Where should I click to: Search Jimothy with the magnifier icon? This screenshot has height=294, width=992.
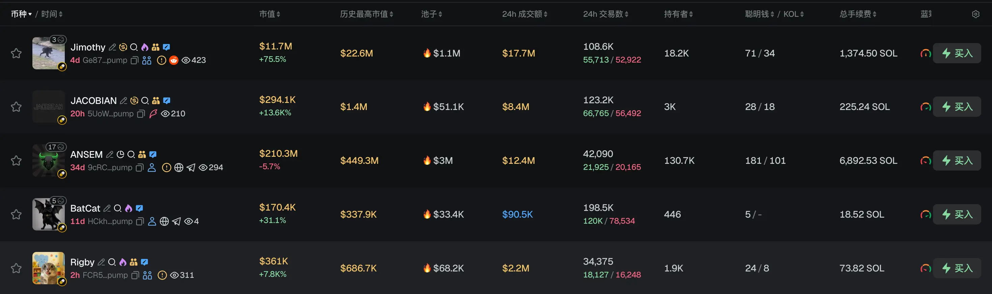point(134,47)
